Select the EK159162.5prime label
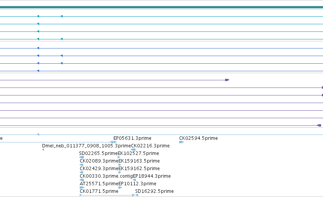Screen dimensions: 323x197 pos(139,169)
